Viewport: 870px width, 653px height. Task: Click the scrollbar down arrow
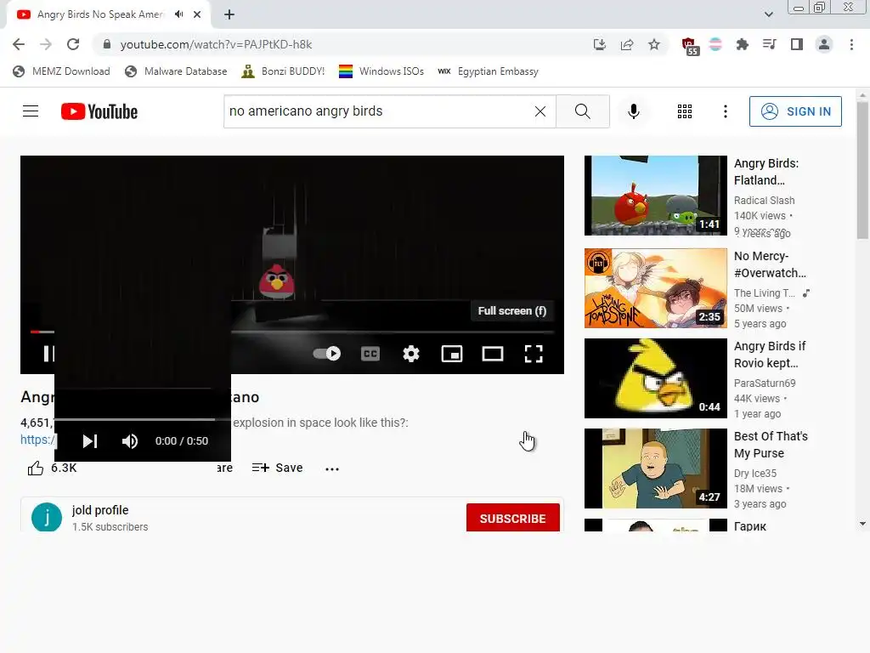[862, 524]
